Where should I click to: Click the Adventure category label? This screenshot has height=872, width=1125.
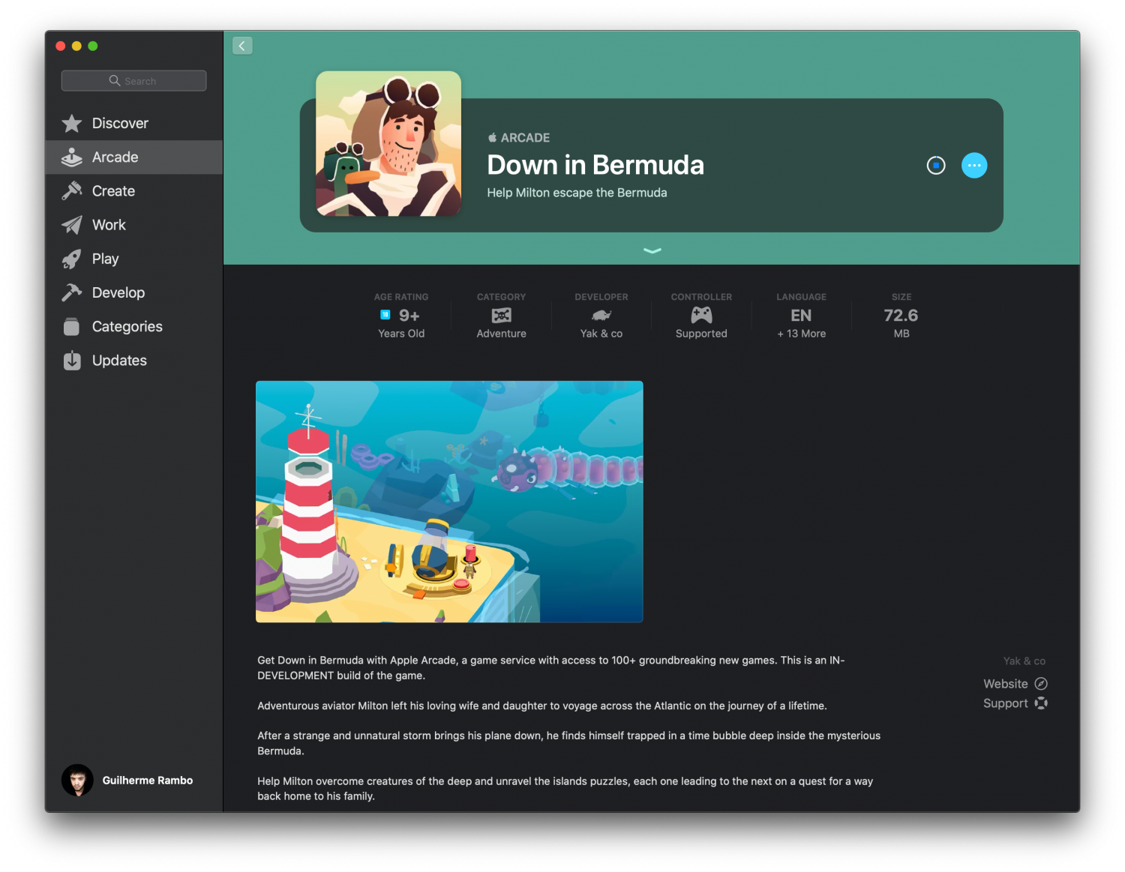(x=502, y=334)
